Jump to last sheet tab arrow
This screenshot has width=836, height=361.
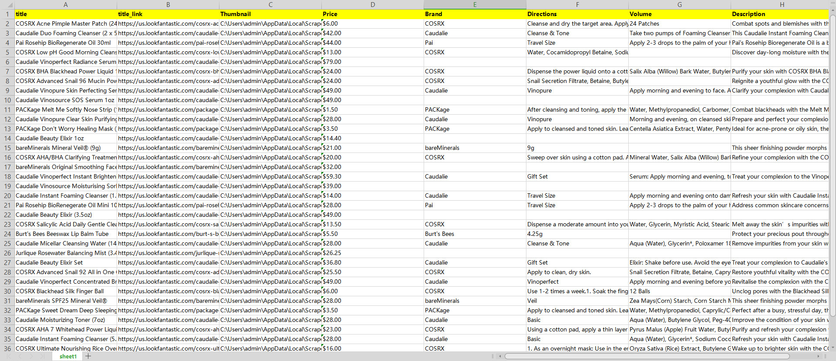pos(42,356)
